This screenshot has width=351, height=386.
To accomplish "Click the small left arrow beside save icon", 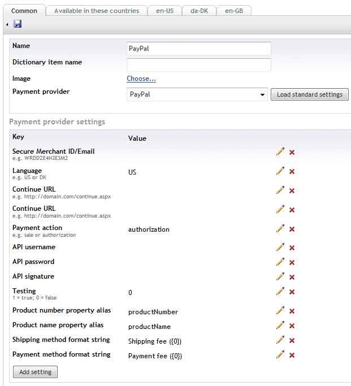I will 7,24.
